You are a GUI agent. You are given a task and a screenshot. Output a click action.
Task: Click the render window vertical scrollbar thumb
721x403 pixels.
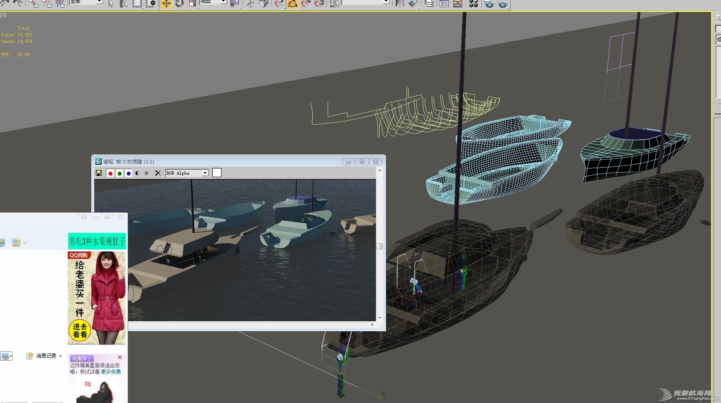coord(379,246)
